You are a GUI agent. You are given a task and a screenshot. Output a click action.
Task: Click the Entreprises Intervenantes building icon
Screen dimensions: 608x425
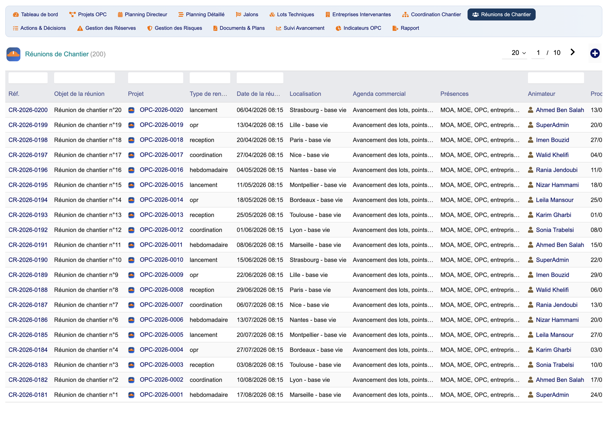click(327, 14)
